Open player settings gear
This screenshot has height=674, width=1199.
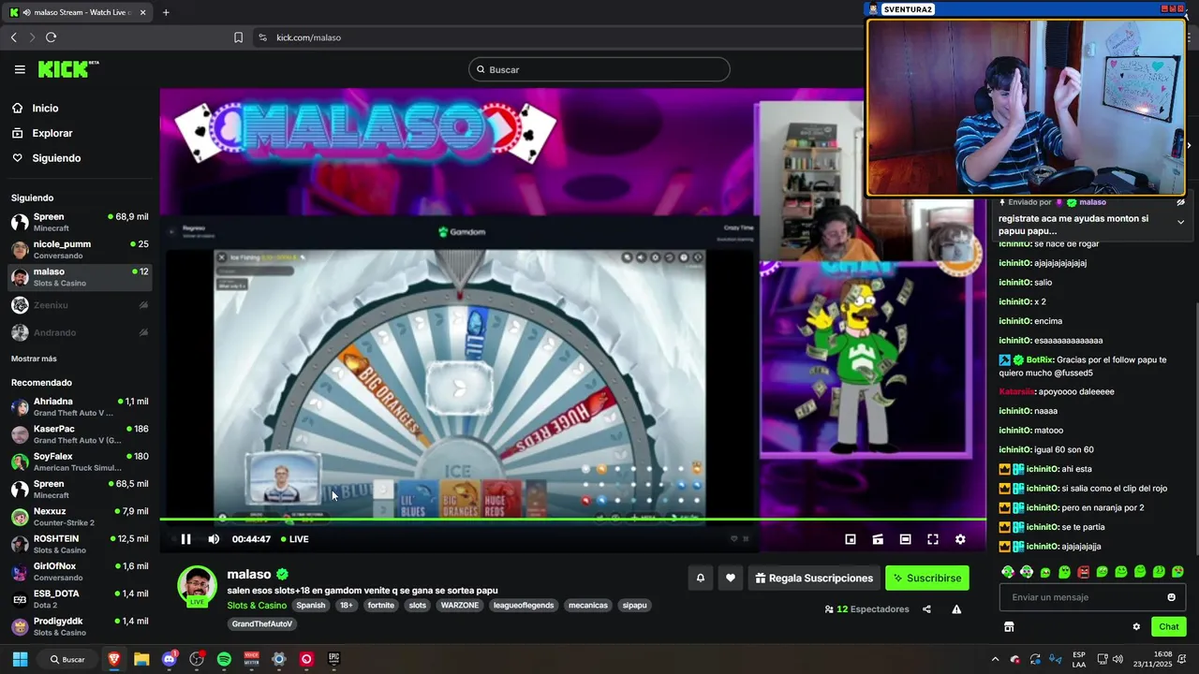pyautogui.click(x=960, y=539)
